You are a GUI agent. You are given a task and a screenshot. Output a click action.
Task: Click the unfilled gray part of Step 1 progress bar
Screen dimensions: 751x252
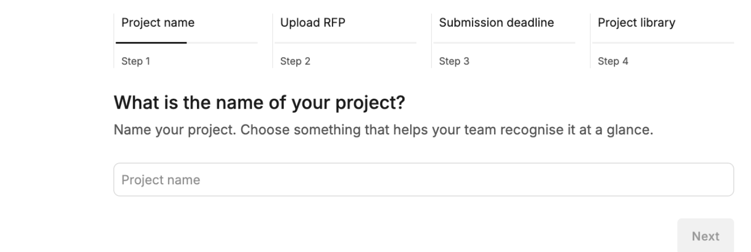pos(222,43)
